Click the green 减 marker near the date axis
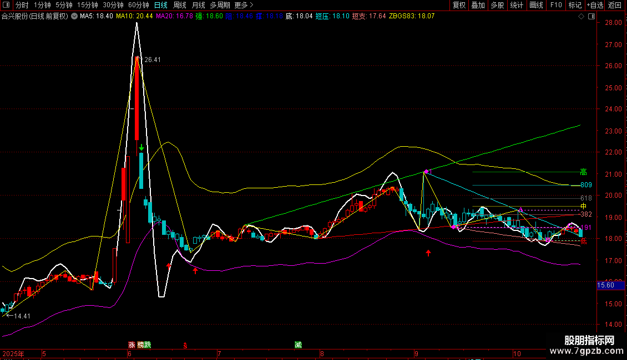This screenshot has height=360, width=627. coord(299,344)
